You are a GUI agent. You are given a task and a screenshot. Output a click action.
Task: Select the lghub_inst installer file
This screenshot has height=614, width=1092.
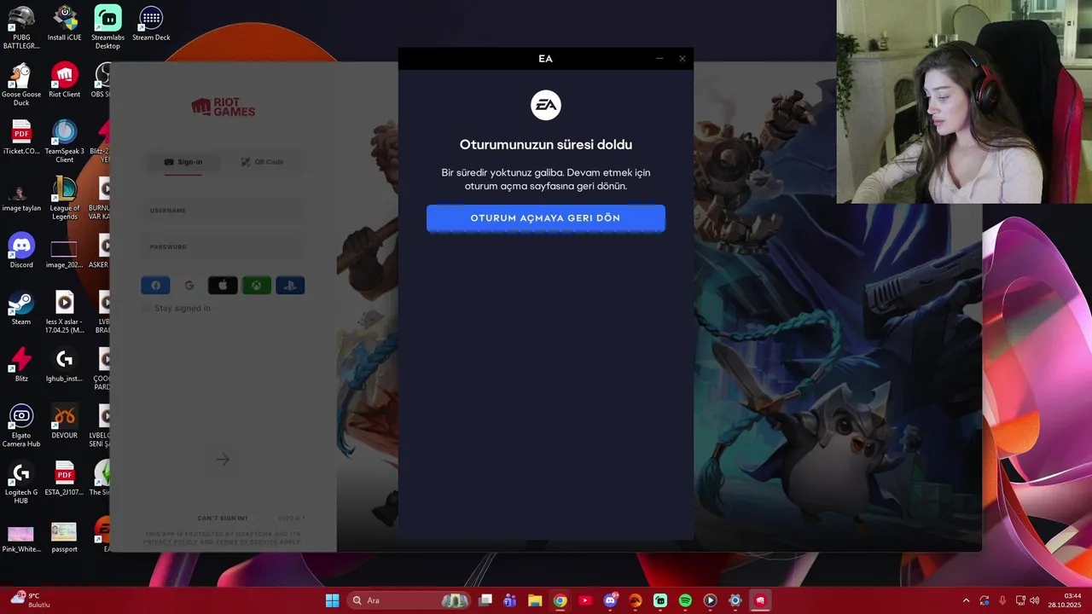64,365
